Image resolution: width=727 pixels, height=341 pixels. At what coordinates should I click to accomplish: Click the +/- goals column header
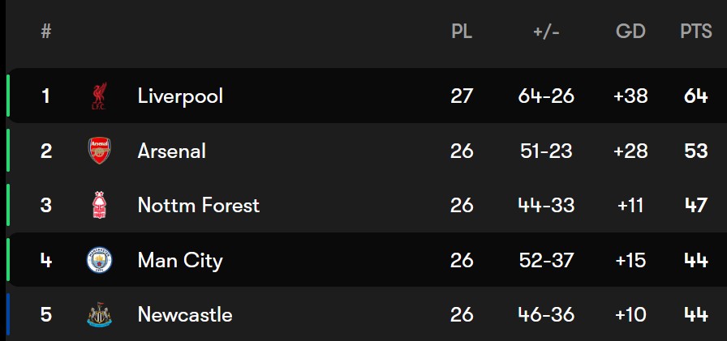pos(546,32)
